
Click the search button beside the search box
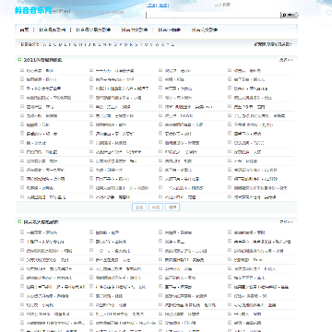(x=290, y=15)
